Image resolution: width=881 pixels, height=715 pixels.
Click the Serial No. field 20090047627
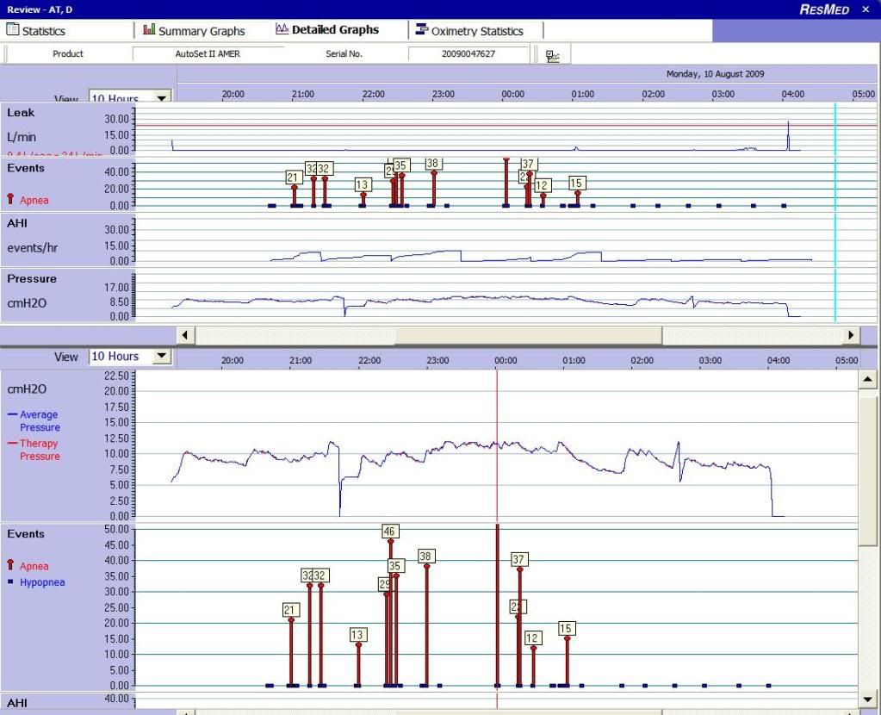click(x=468, y=54)
